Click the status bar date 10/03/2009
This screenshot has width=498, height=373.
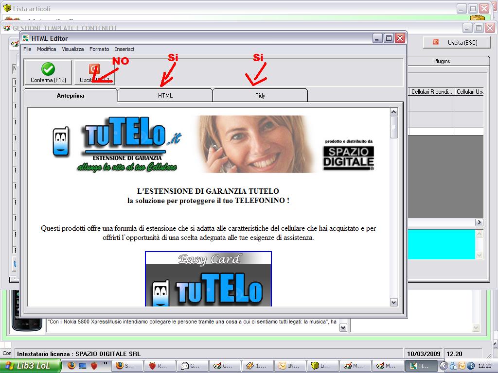point(424,354)
